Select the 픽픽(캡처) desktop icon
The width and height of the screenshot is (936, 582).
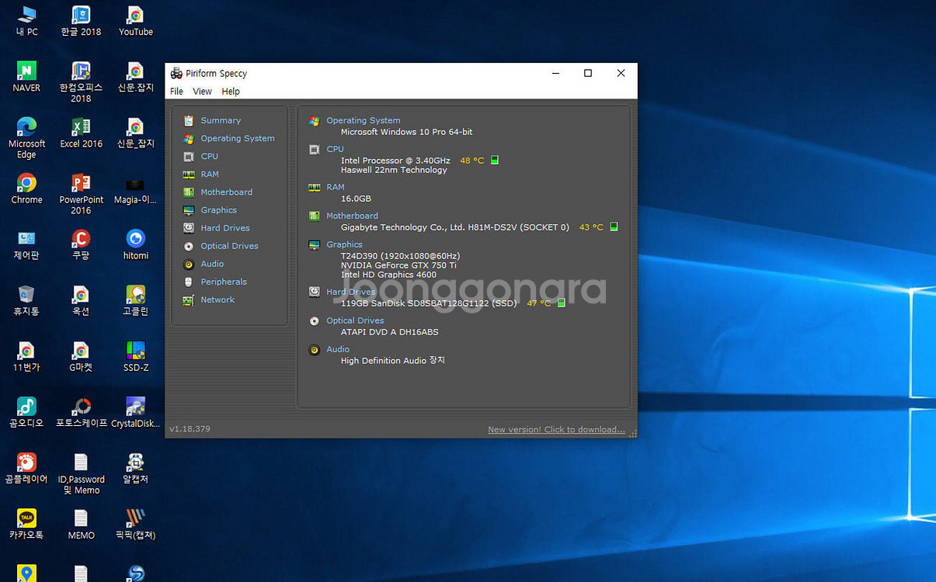(135, 524)
